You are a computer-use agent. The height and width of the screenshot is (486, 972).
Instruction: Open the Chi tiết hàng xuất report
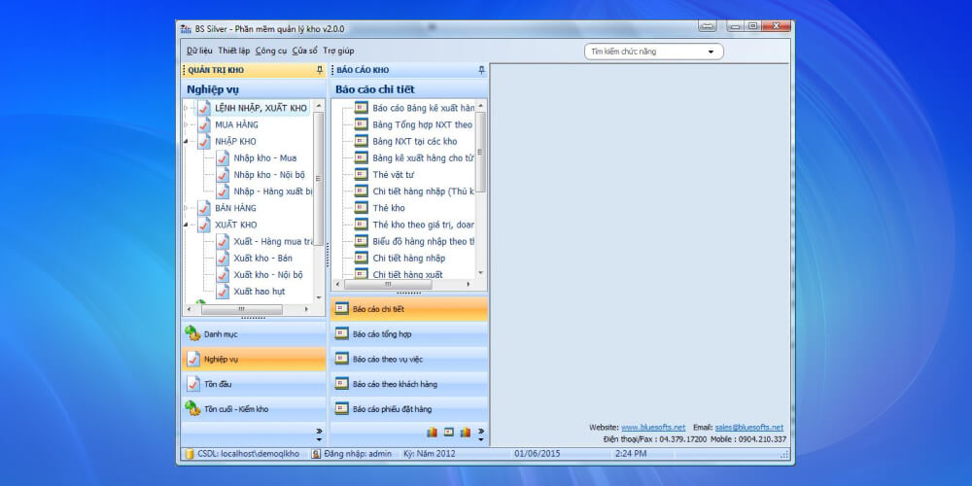[407, 274]
